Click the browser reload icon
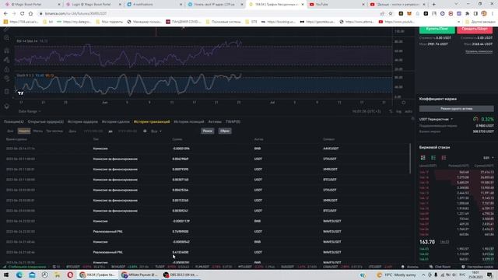Screen dimensions: 498x280 point(22,14)
